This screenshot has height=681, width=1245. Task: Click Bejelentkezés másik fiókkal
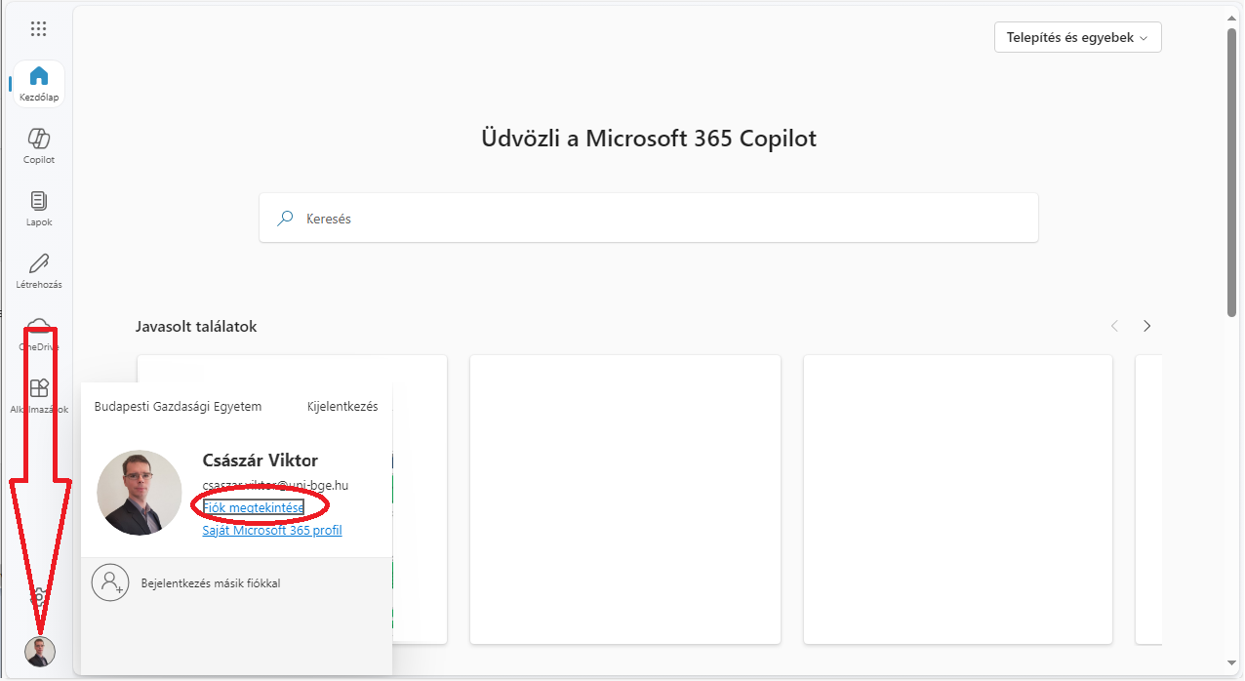(x=211, y=583)
